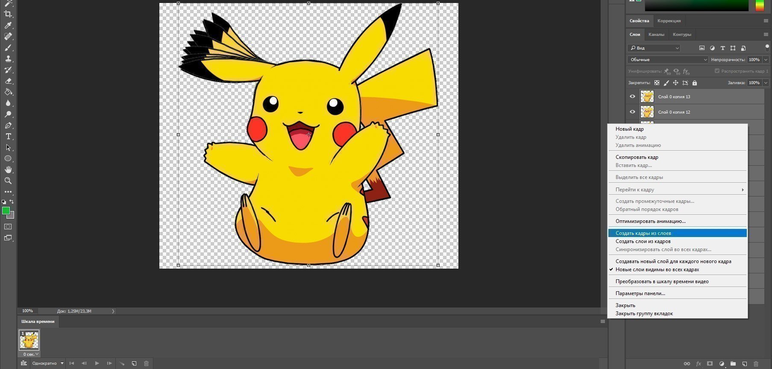Play the animation
This screenshot has width=772, height=369.
(97, 363)
